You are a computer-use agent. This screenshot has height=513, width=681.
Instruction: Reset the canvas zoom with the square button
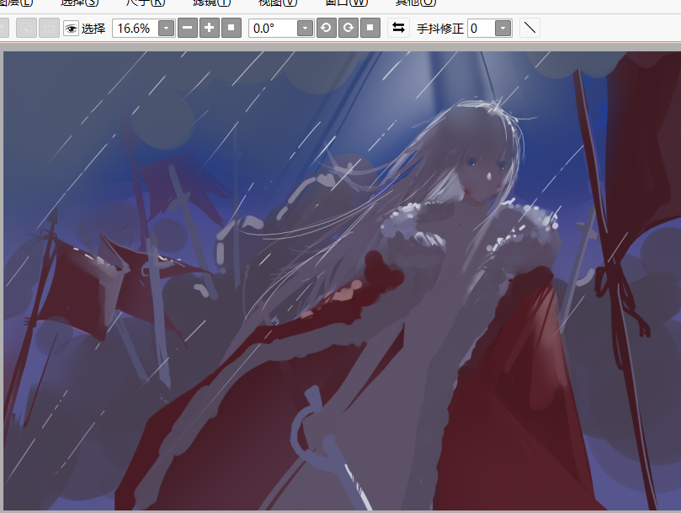pos(231,28)
